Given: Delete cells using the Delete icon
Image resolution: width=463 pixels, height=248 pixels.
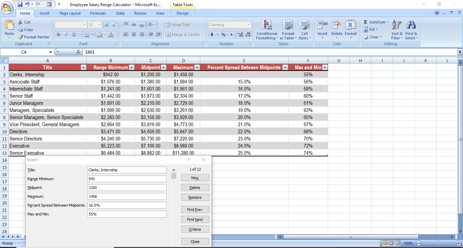Looking at the screenshot, I should click(x=337, y=24).
